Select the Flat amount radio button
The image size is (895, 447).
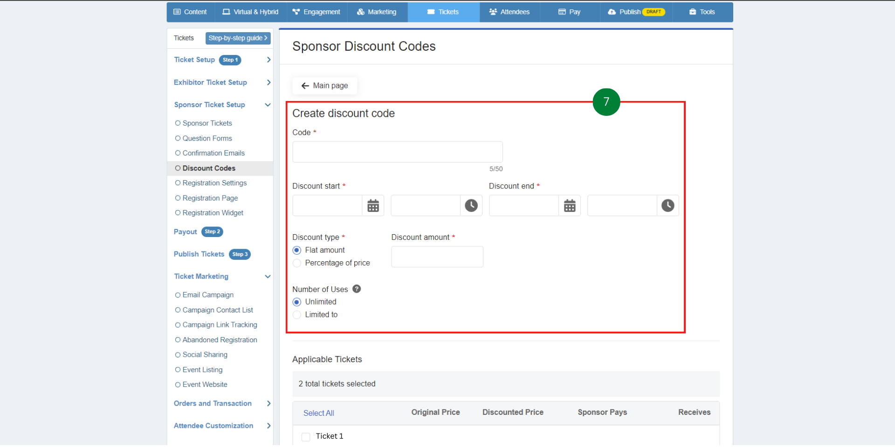tap(297, 251)
